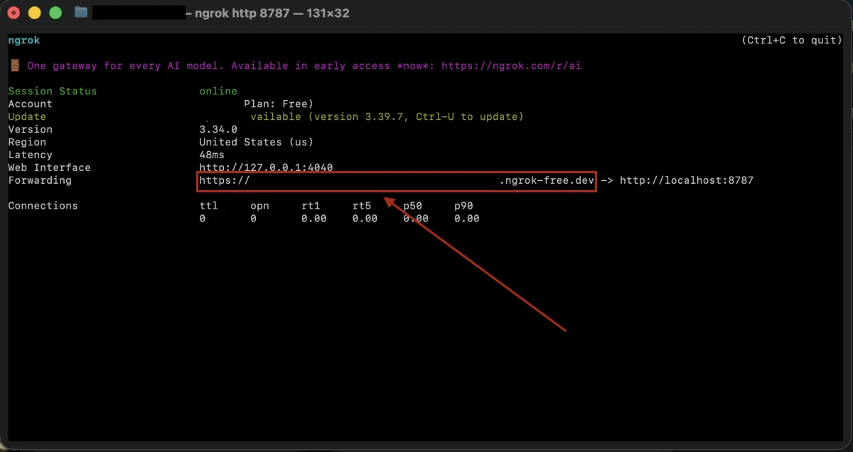Viewport: 853px width, 452px height.
Task: Click the 'Region' label
Action: [x=27, y=142]
